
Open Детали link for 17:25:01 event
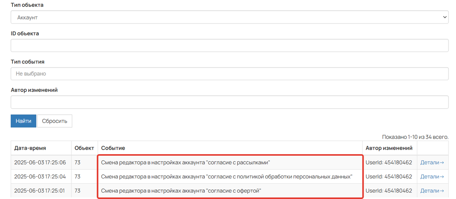(432, 191)
